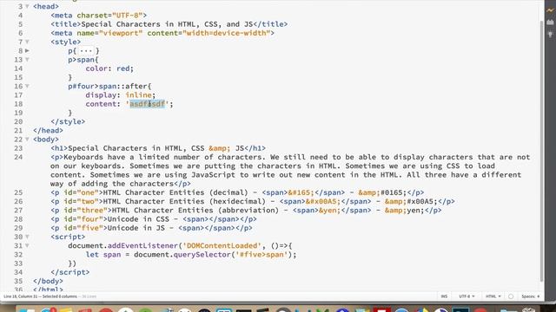Click line number 24 in the gutter
The height and width of the screenshot is (312, 556).
18,157
